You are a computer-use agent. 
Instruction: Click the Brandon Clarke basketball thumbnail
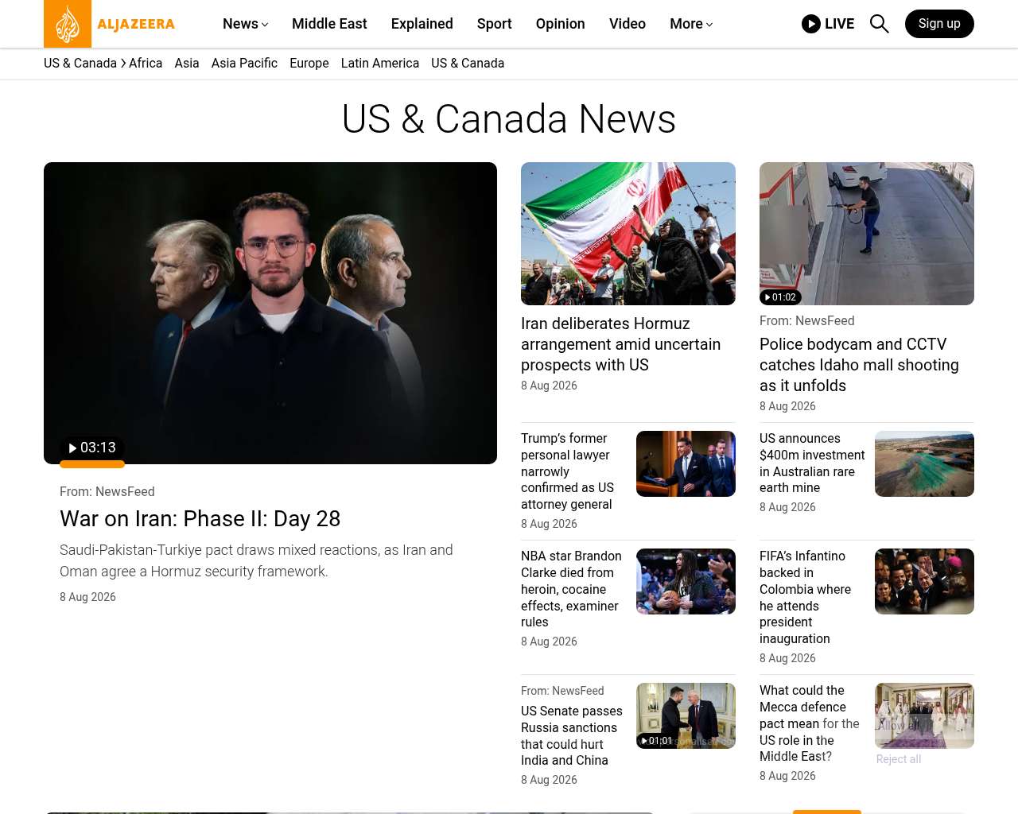pyautogui.click(x=686, y=581)
